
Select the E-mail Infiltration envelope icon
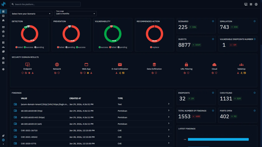point(120,65)
